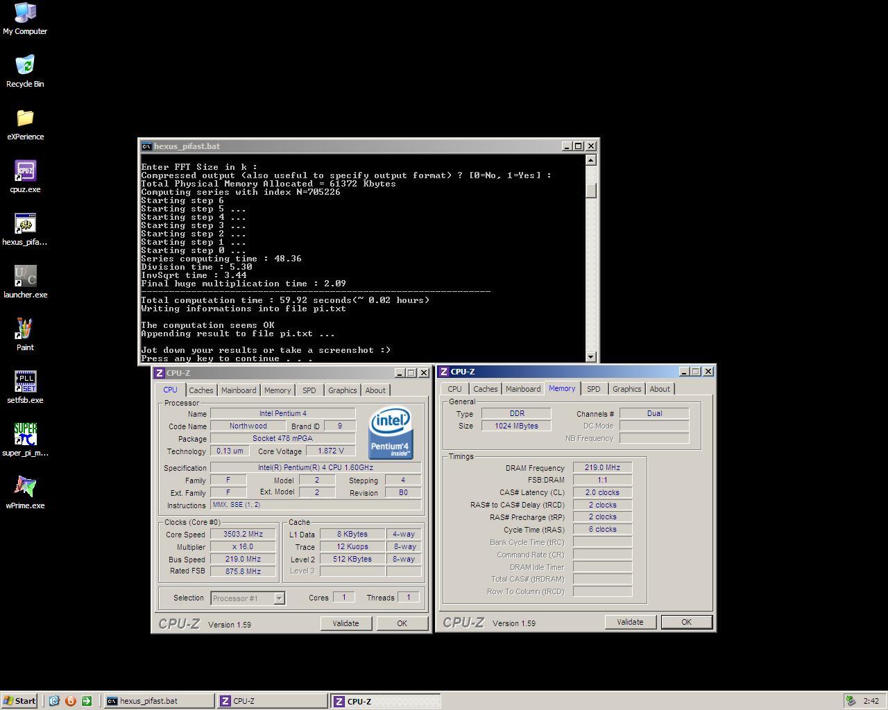The image size is (888, 710).
Task: Click the first quick launch icon beside Start
Action: point(54,701)
